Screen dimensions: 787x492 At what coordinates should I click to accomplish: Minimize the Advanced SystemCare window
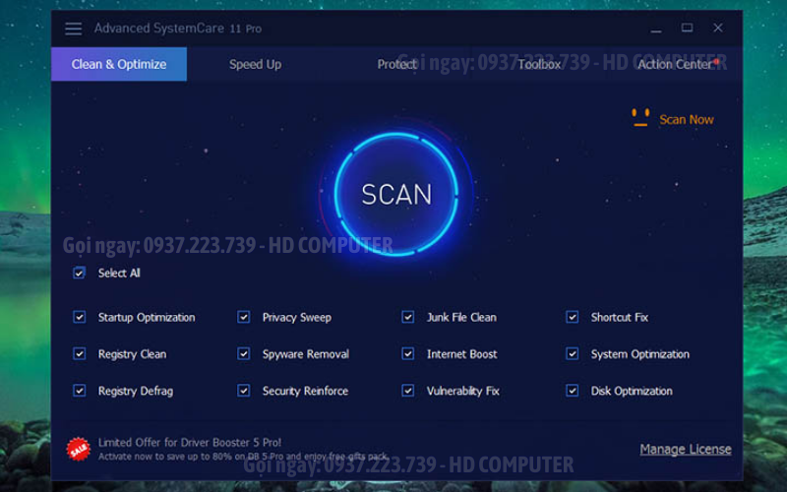(657, 29)
